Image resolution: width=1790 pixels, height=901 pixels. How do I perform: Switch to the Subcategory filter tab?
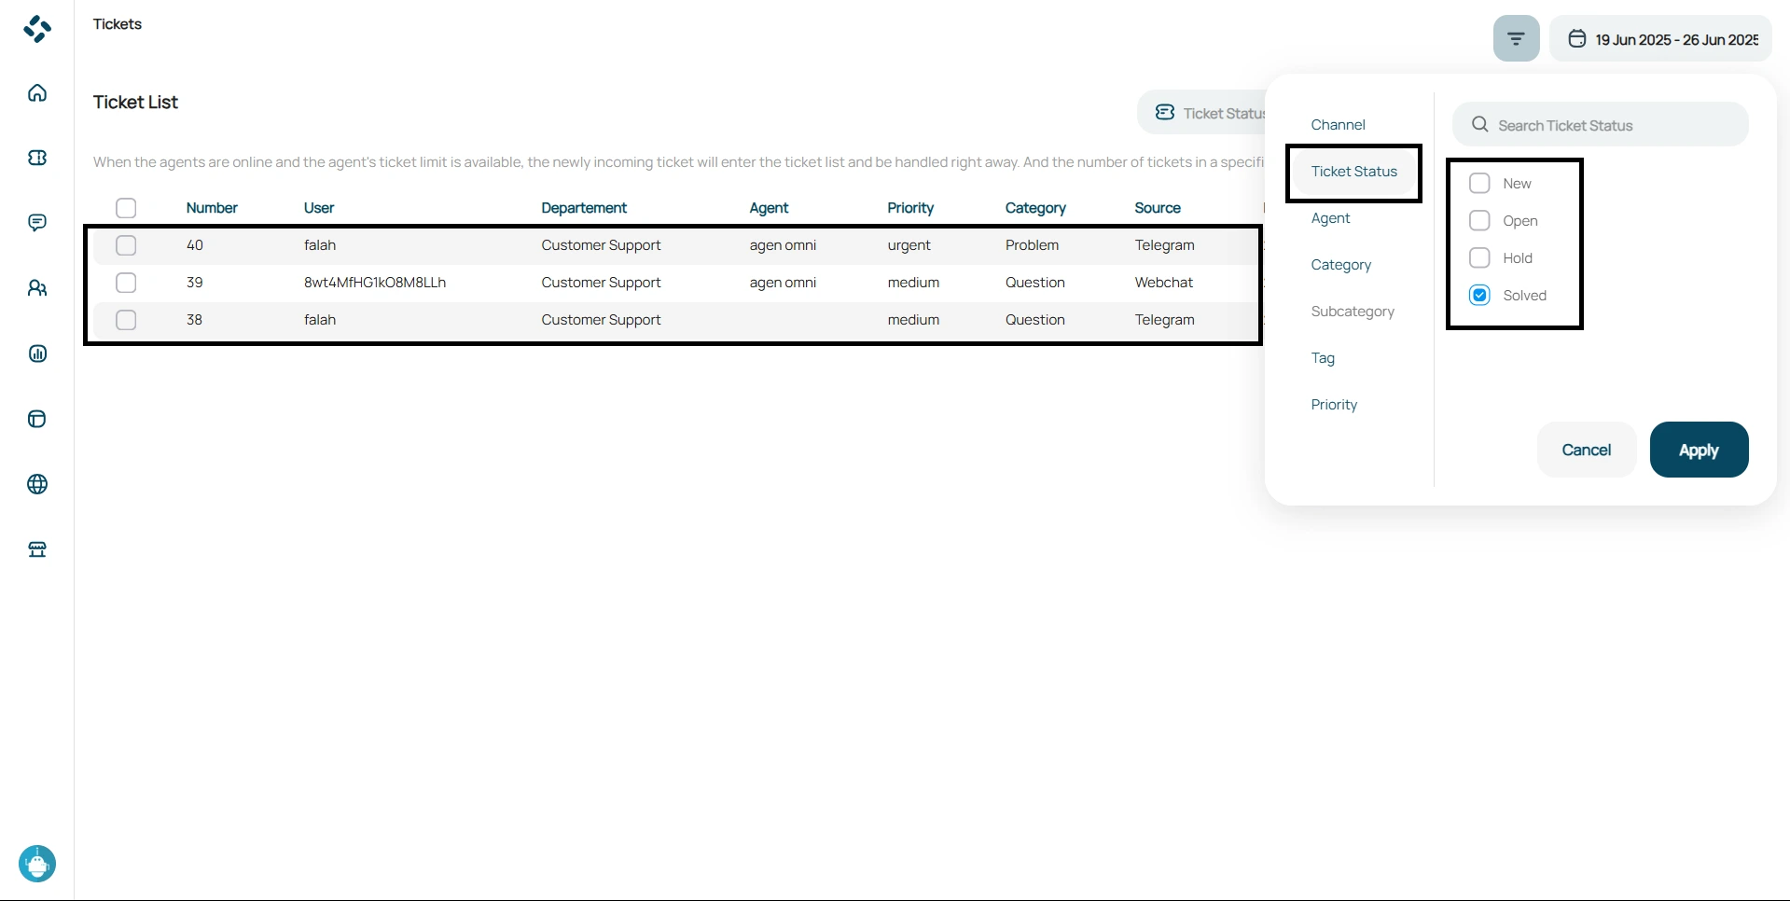[1353, 312]
